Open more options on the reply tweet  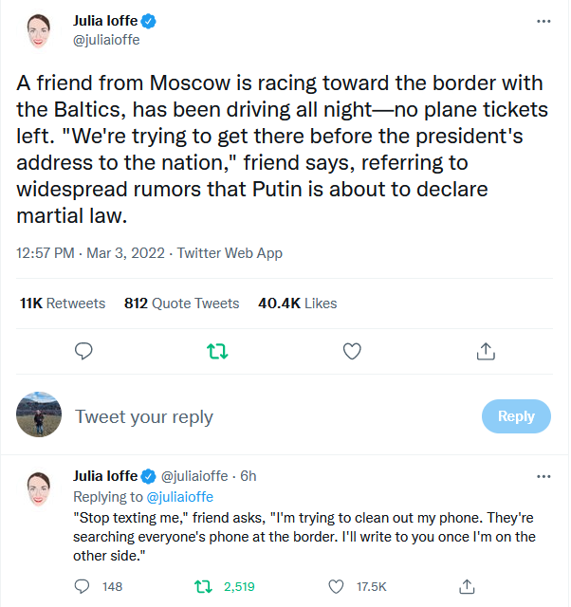point(543,476)
